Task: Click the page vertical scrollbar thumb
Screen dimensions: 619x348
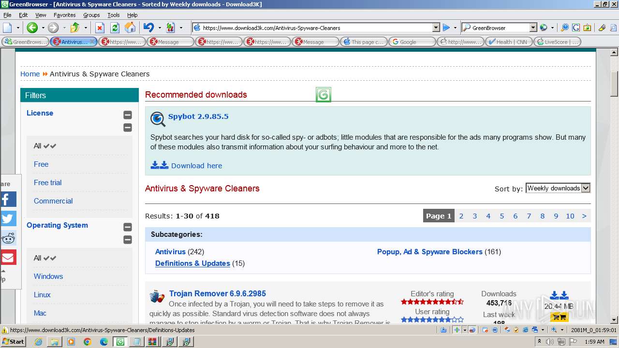Action: coord(614,84)
